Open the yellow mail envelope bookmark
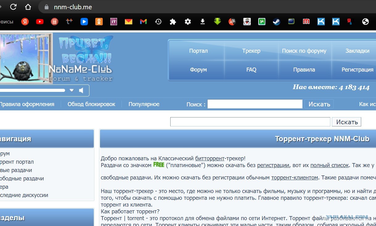Viewport: 376px width, 226px height. coord(129,22)
